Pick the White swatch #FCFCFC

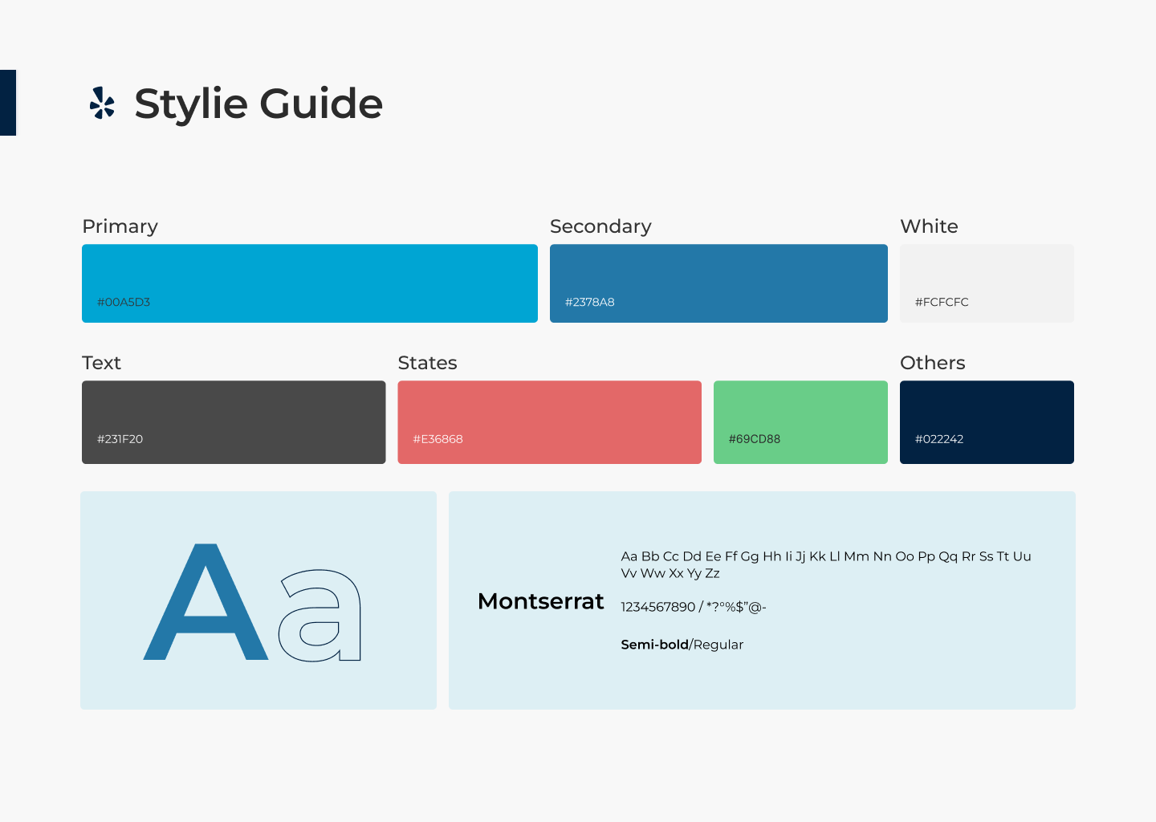(986, 283)
